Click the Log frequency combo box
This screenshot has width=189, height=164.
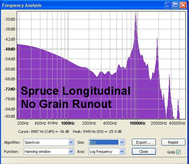point(107,151)
